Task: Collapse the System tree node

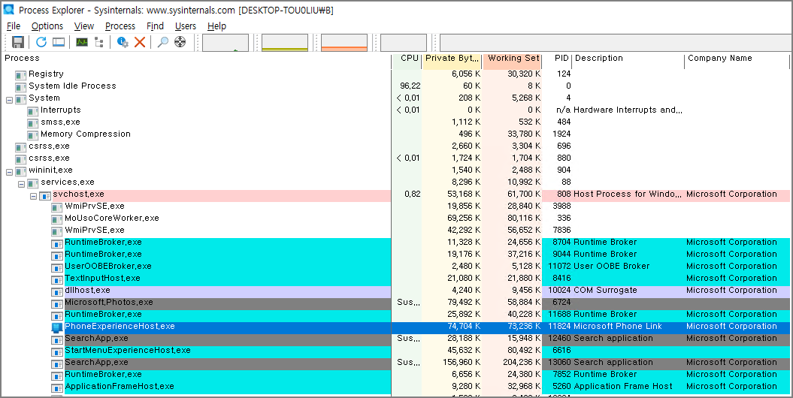Action: click(x=9, y=99)
